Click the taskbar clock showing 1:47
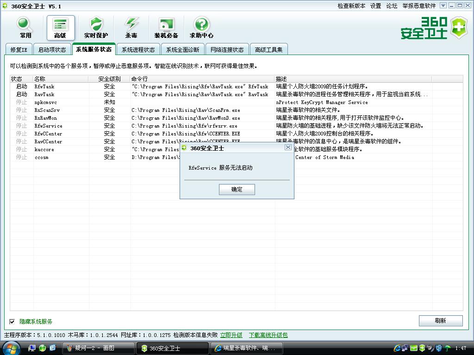Viewport: 474px width, 355px height. coord(461,349)
